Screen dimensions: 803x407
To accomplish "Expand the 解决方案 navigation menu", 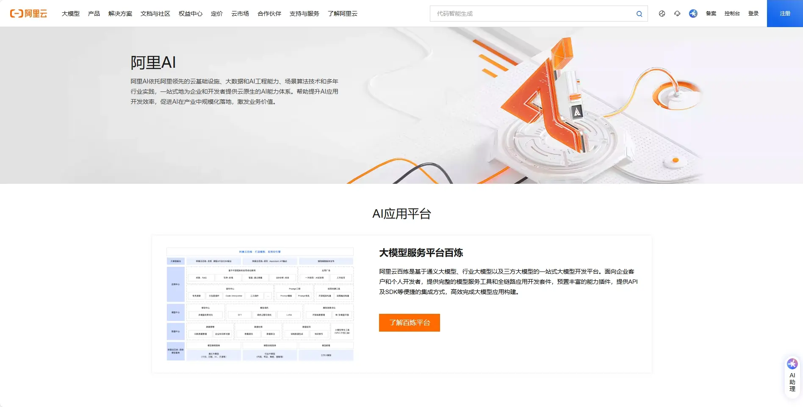I will click(120, 14).
